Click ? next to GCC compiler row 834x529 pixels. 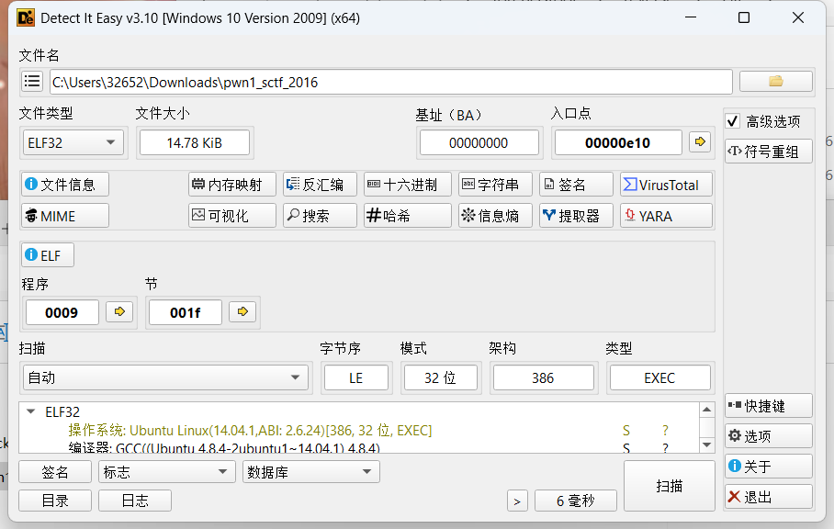[x=665, y=447]
